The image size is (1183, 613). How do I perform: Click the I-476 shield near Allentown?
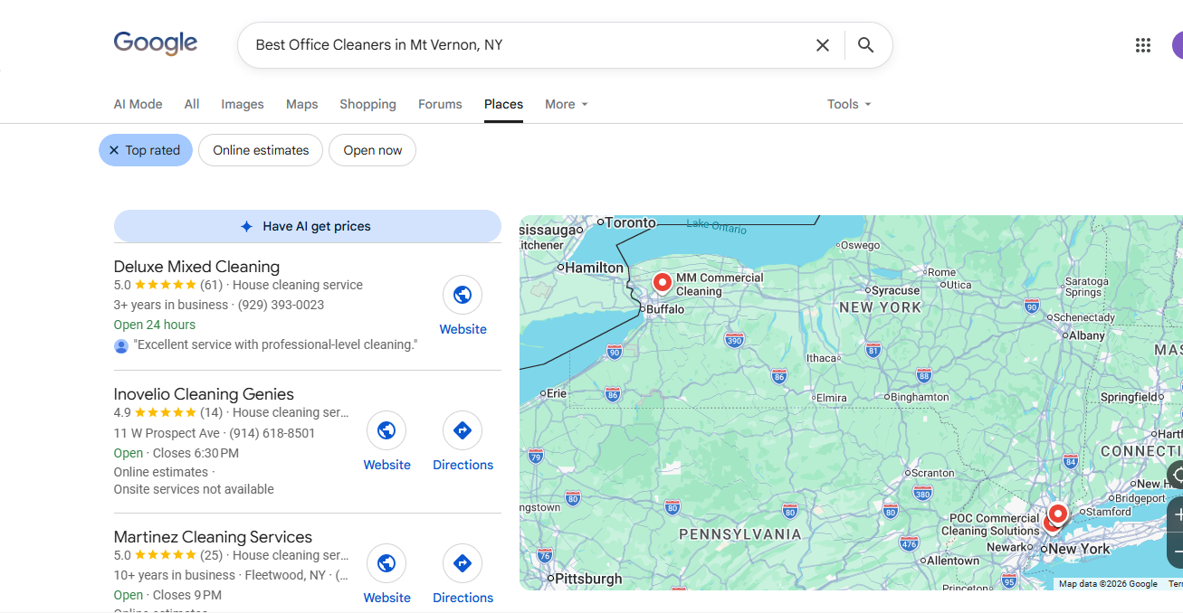pos(909,543)
